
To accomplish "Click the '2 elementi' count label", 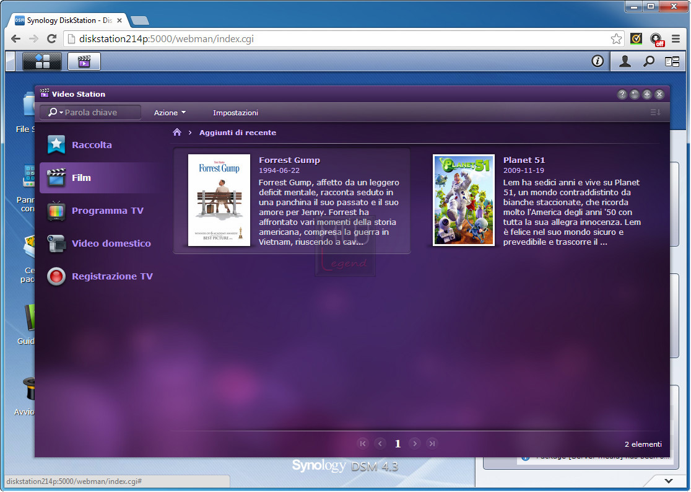I will 643,444.
